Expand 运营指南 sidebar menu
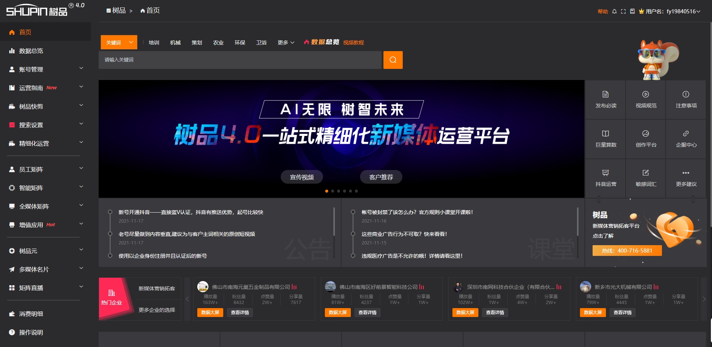Viewport: 712px width, 347px height. 81,87
